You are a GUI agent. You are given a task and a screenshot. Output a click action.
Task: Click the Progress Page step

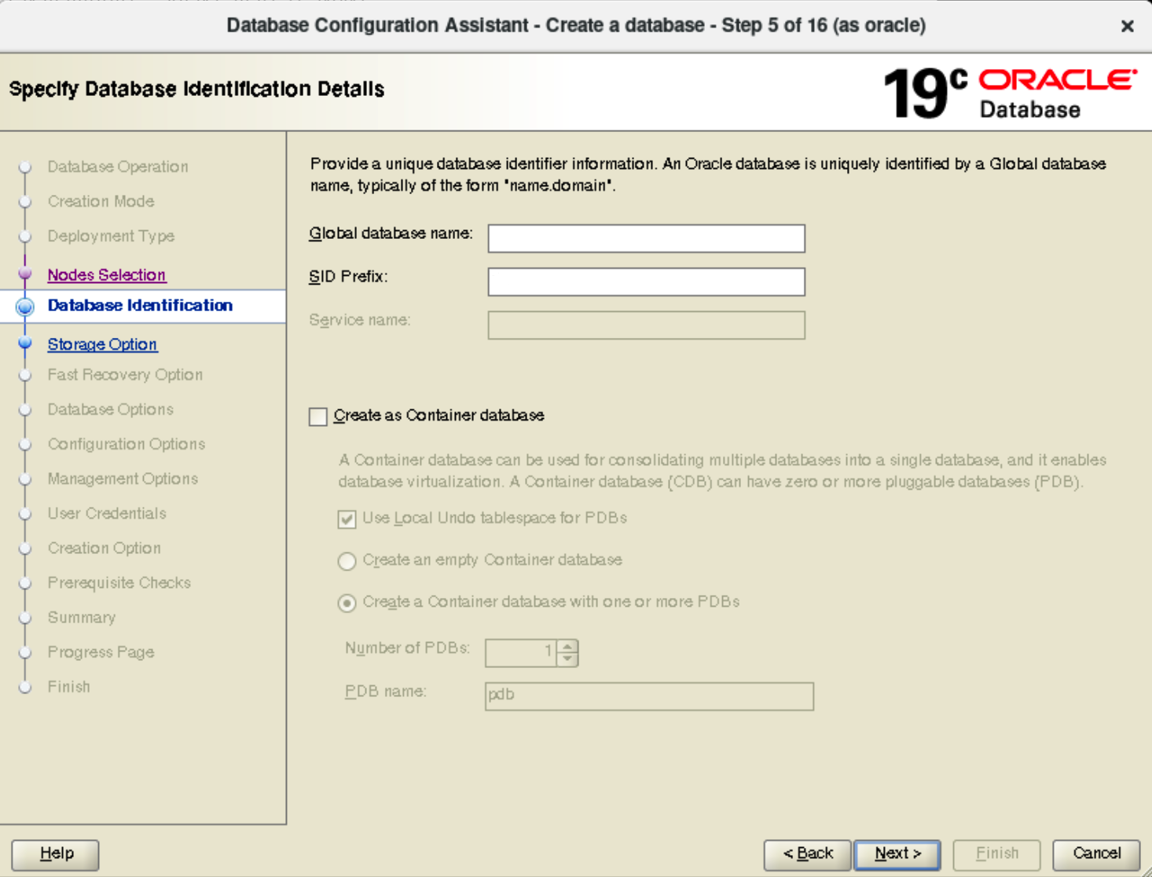point(101,652)
